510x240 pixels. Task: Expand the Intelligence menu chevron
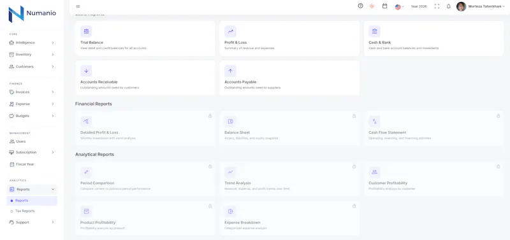(x=53, y=43)
